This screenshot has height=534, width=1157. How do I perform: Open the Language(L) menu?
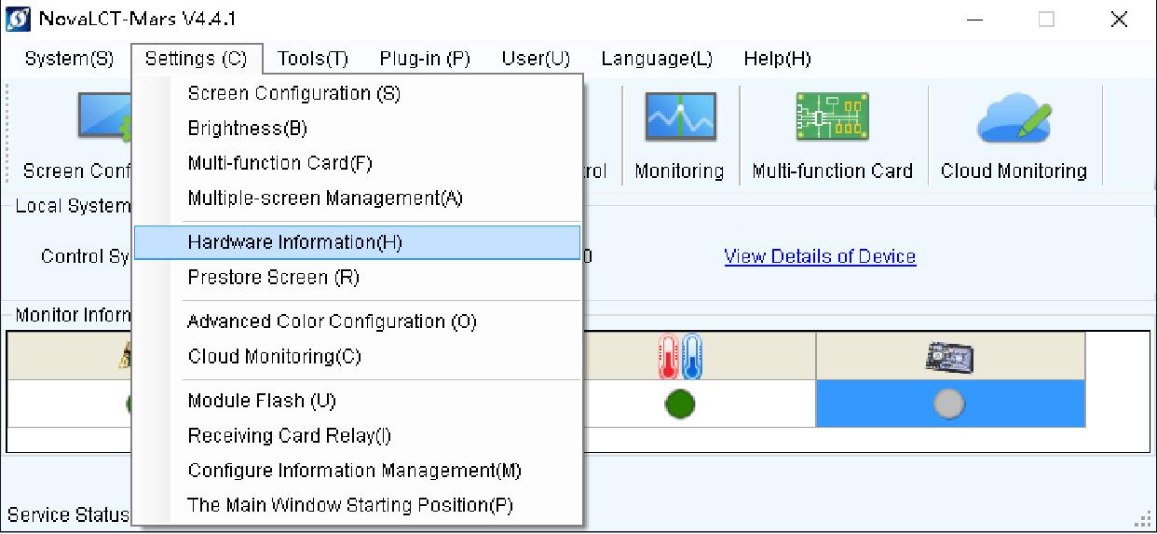coord(657,59)
